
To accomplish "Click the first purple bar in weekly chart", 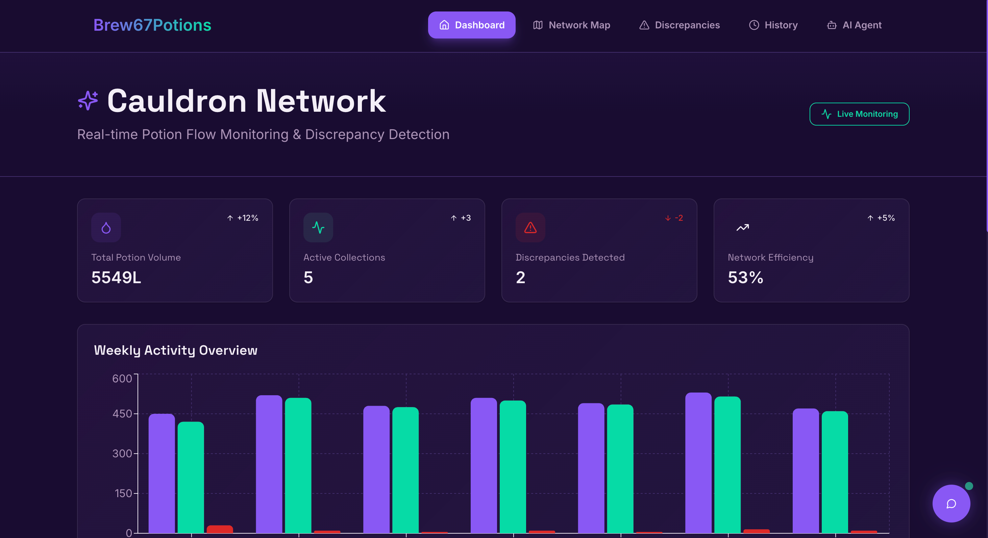I will pyautogui.click(x=162, y=473).
